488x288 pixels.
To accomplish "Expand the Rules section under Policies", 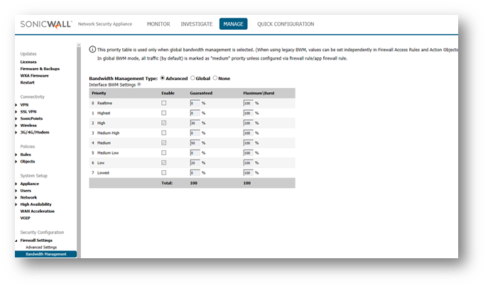I will tap(16, 154).
